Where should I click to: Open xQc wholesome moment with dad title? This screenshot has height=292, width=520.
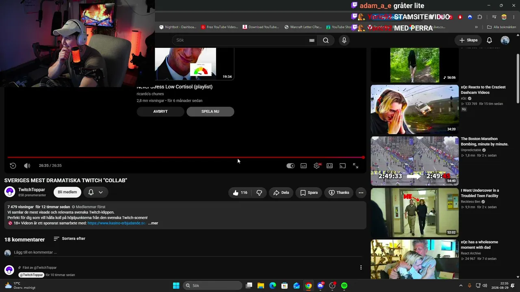click(x=479, y=245)
